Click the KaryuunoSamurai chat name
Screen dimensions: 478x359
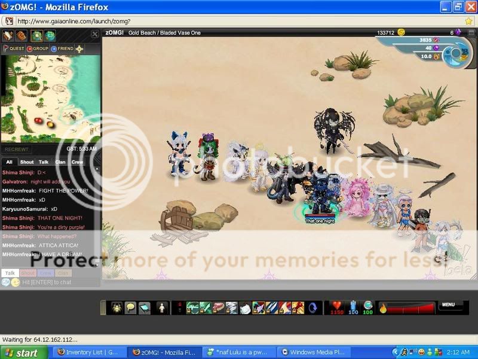click(x=25, y=209)
